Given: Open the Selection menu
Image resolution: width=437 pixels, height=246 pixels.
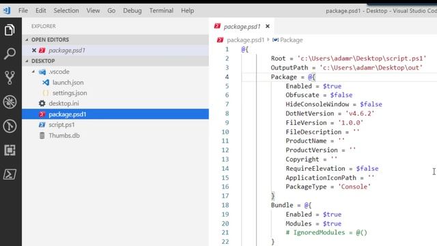Looking at the screenshot, I should (x=66, y=11).
